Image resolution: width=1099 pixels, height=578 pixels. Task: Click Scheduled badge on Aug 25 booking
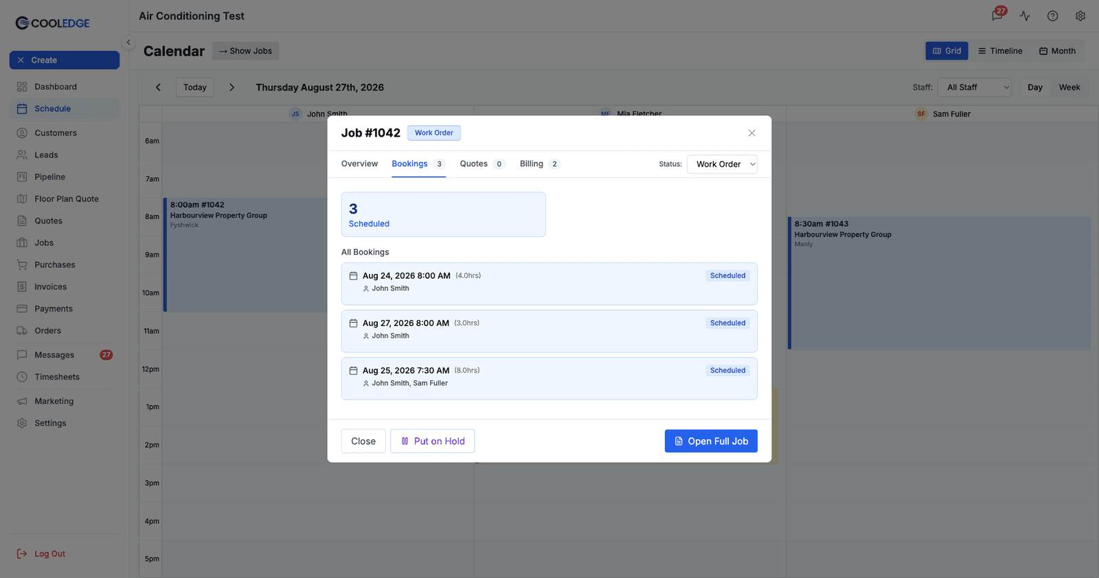click(x=727, y=370)
